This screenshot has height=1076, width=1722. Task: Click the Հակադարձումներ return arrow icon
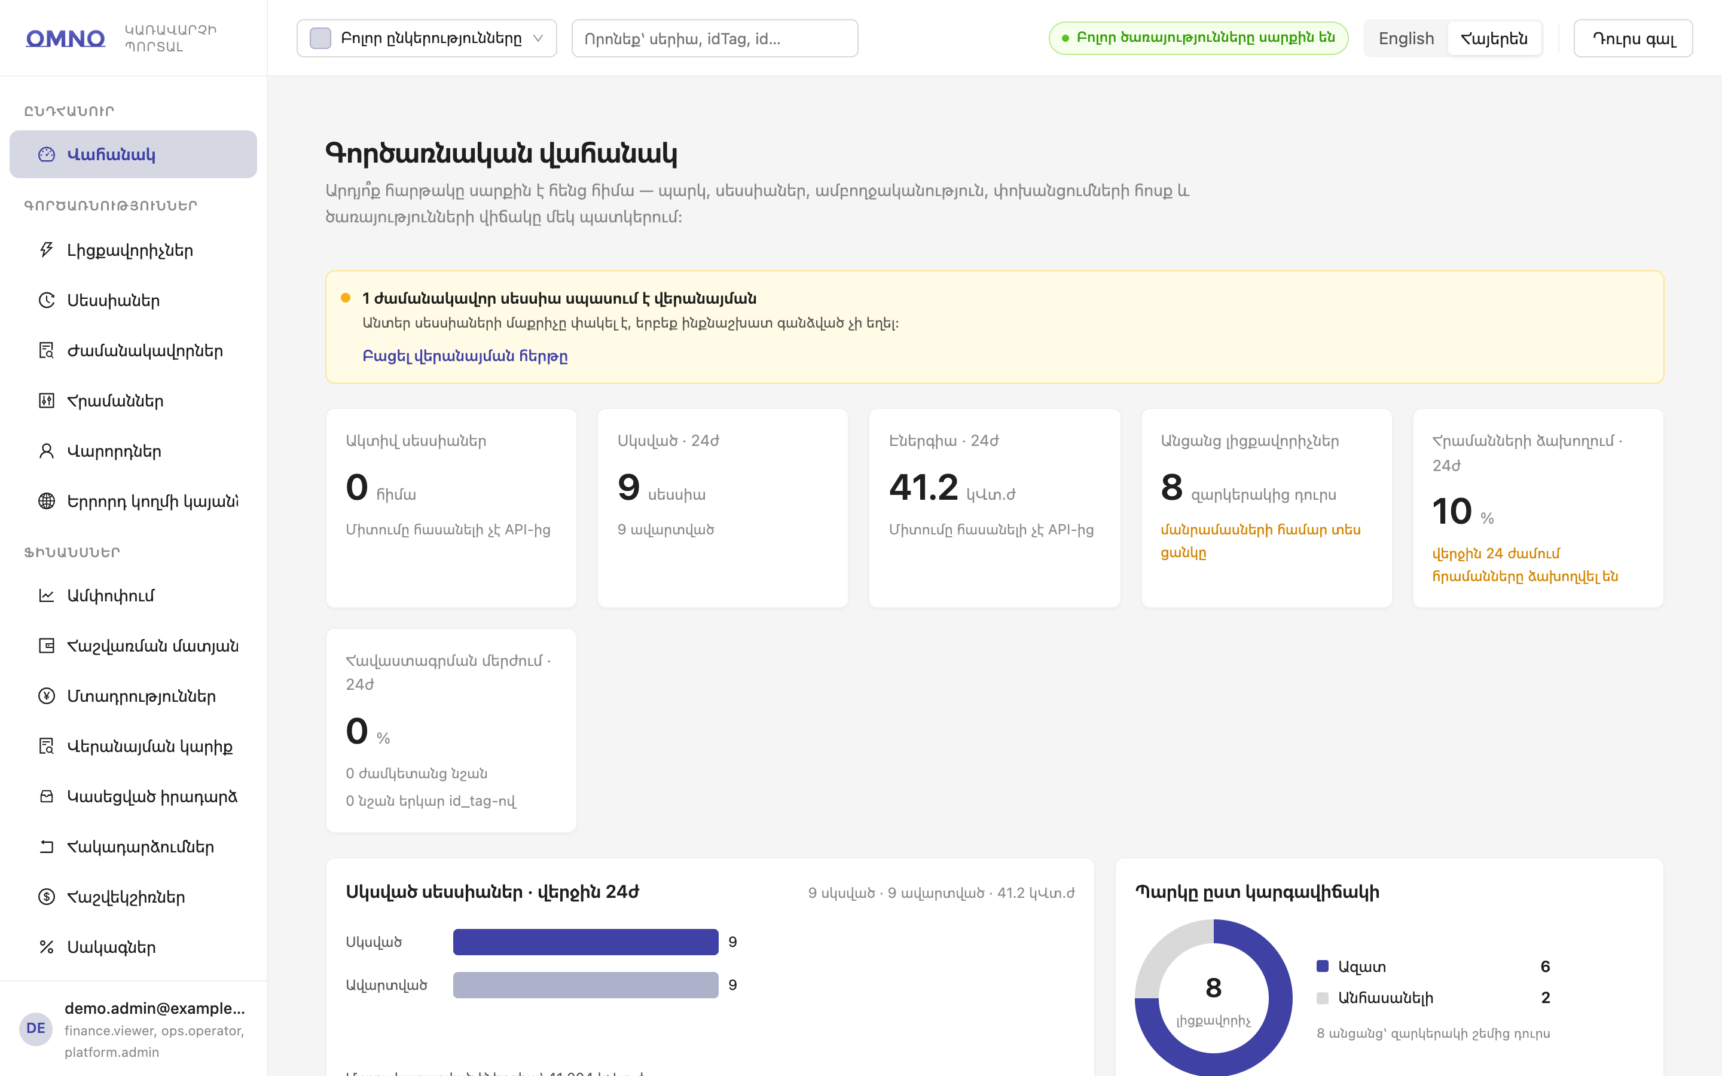pos(46,847)
